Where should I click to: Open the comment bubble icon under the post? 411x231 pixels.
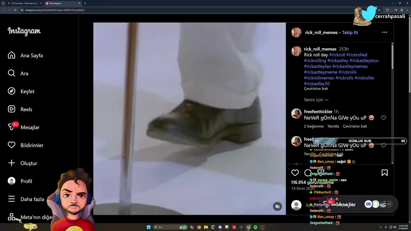(308, 173)
